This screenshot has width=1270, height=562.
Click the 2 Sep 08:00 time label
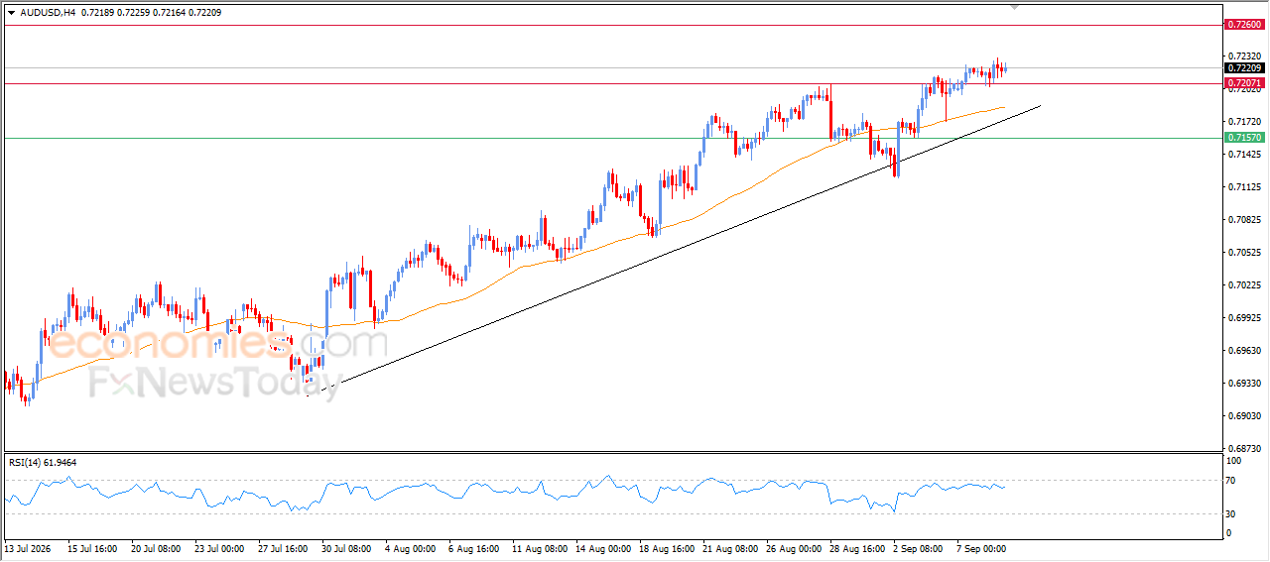(x=917, y=548)
